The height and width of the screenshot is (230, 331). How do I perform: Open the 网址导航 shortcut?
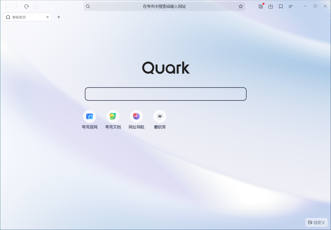pyautogui.click(x=136, y=119)
